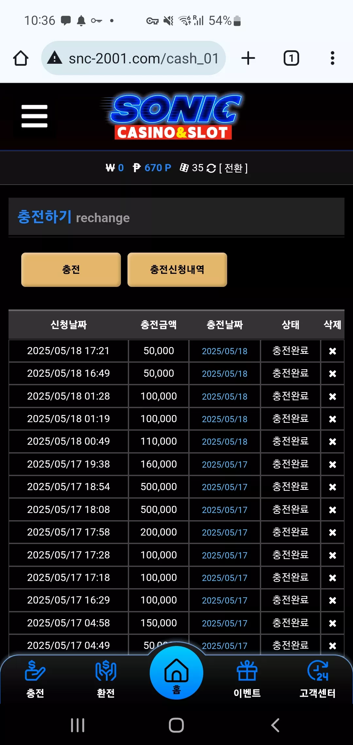The height and width of the screenshot is (745, 353).
Task: Delete the 2025/05/17 18:54 500,000 entry
Action: coord(332,487)
